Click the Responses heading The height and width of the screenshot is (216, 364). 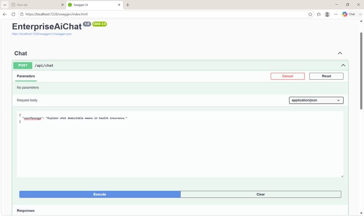pos(26,211)
